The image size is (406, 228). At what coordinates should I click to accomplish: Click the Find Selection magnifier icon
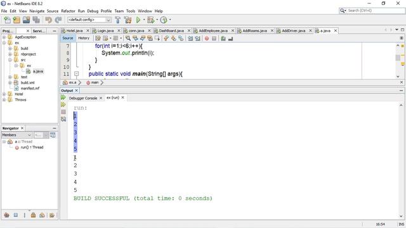point(128,38)
